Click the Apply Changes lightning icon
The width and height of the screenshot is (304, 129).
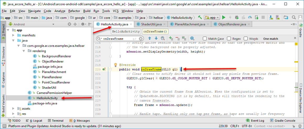tap(230, 18)
